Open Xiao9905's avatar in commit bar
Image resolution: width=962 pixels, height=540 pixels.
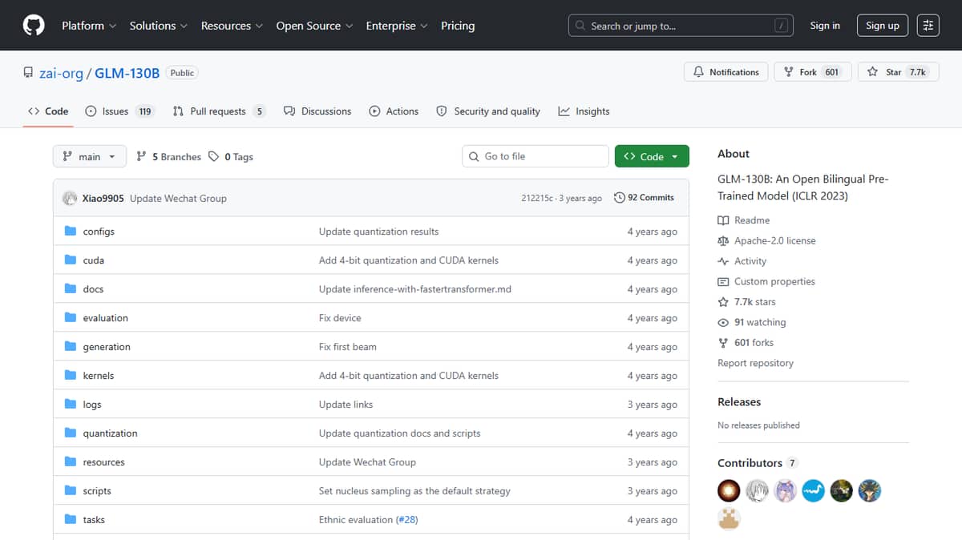(70, 198)
